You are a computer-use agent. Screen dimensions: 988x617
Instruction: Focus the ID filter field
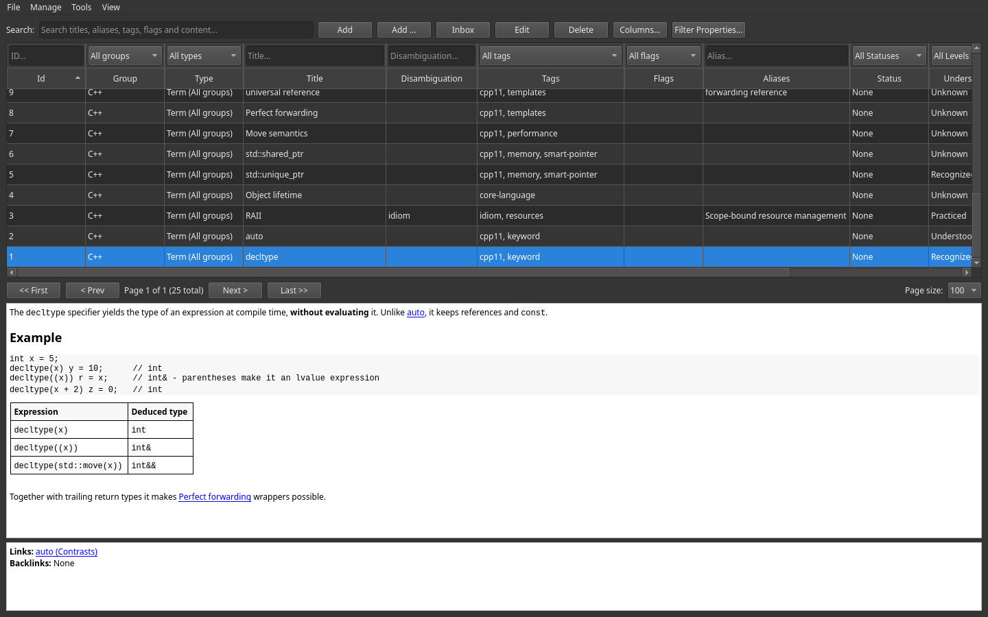tap(46, 56)
